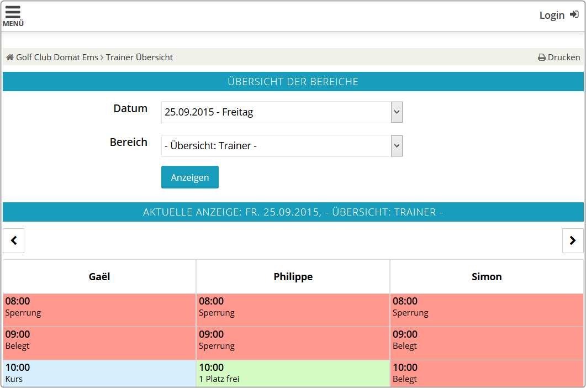This screenshot has height=388, width=586.
Task: Click the printer icon beside Drucken
Action: click(x=542, y=57)
